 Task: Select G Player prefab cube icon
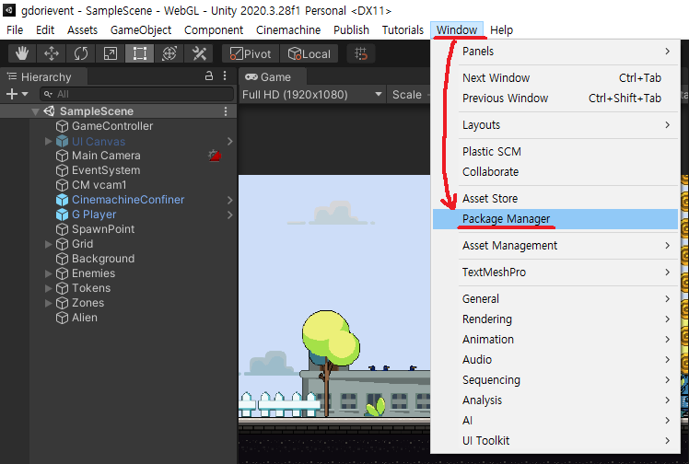(x=62, y=215)
